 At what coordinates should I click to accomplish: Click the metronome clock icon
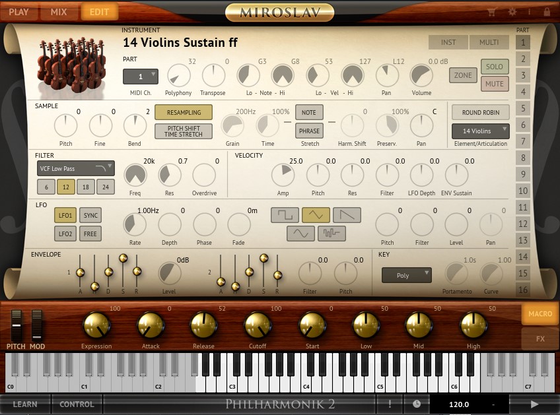click(417, 404)
